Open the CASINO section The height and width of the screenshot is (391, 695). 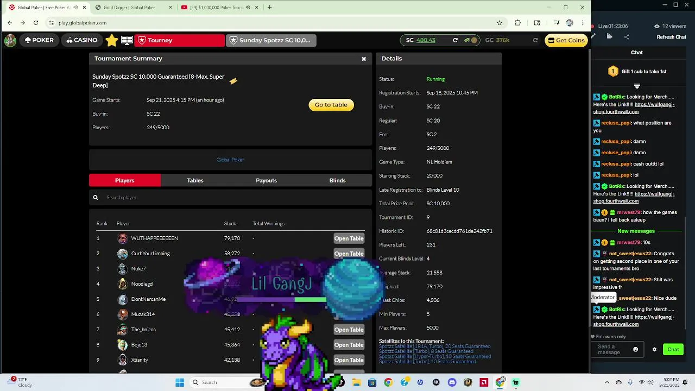82,40
